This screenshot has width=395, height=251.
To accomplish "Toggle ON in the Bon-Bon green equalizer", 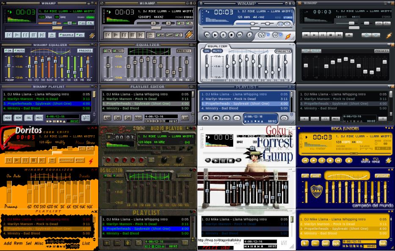I will (x=107, y=175).
